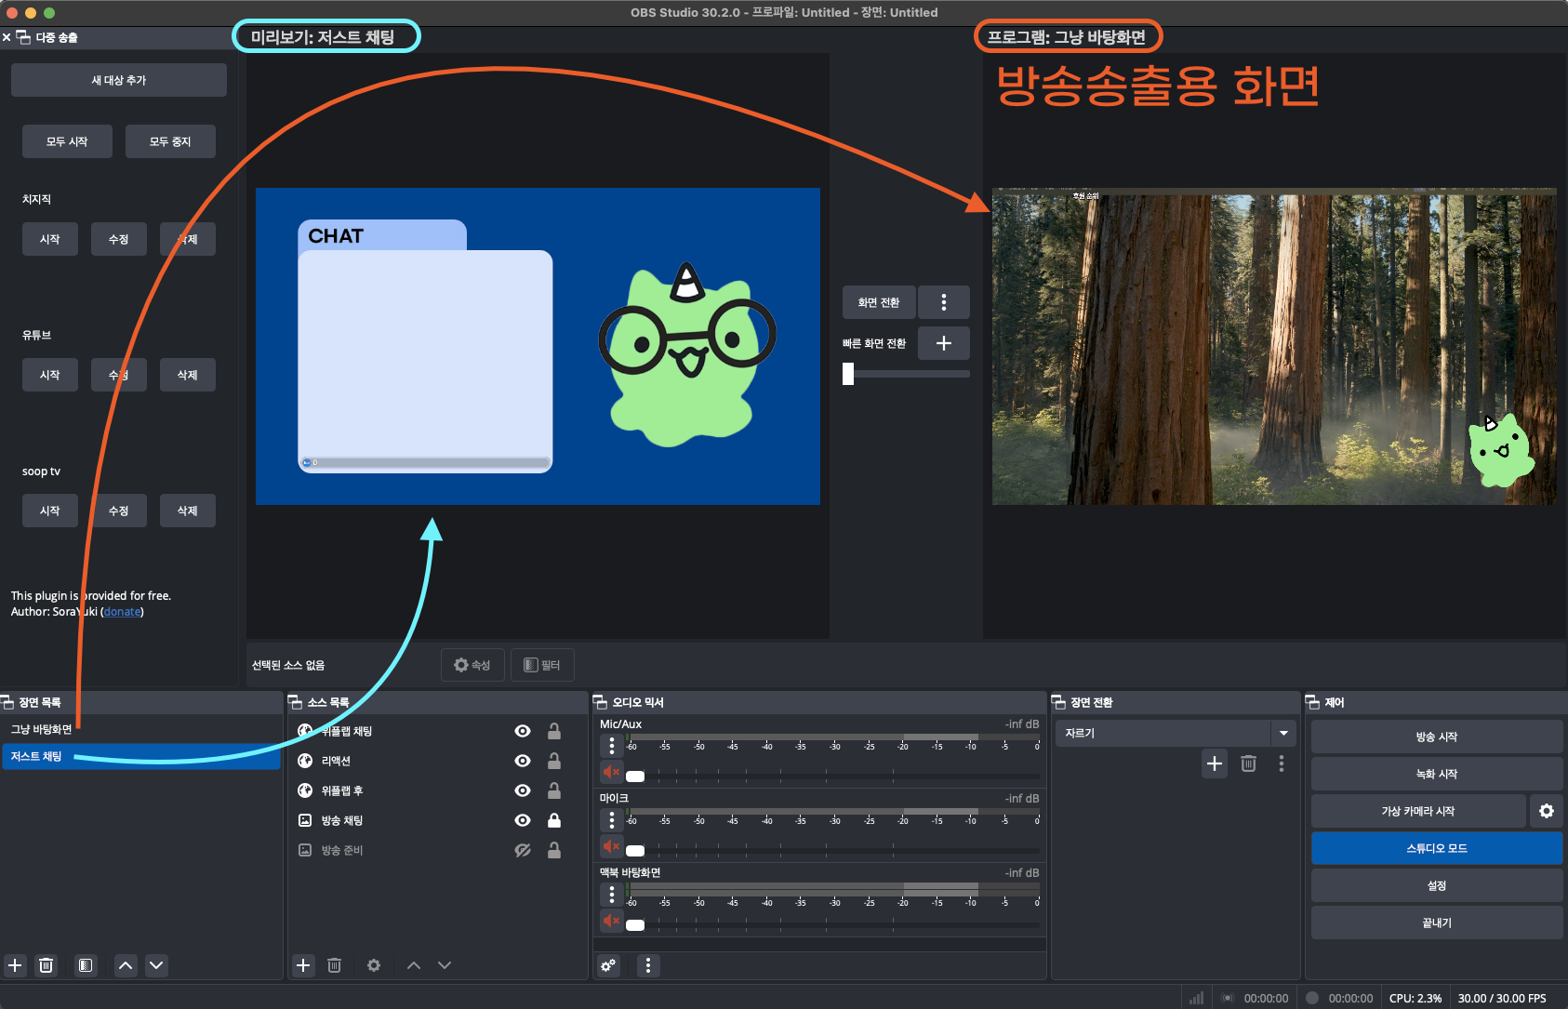Move the scene up with the arrow icon

point(126,965)
